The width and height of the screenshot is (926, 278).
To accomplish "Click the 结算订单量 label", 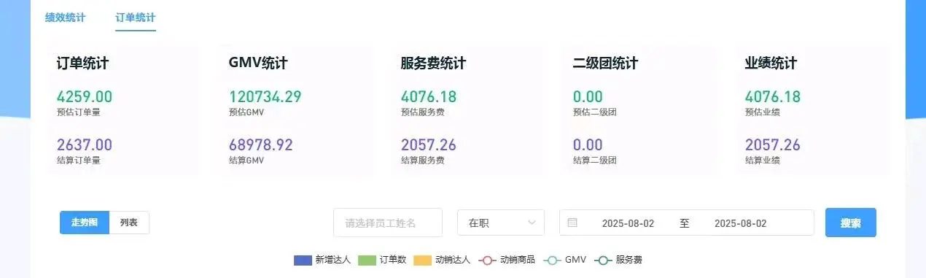I will pyautogui.click(x=78, y=161).
